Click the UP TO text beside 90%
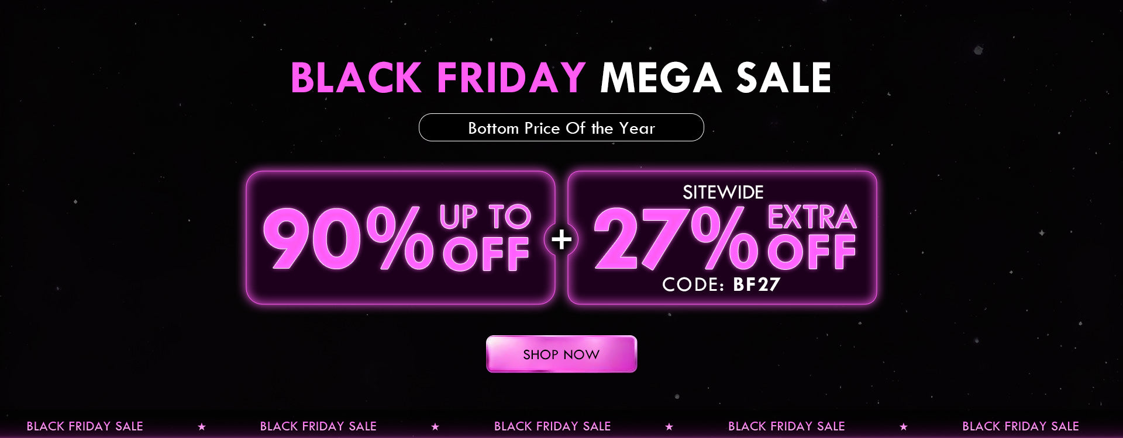The height and width of the screenshot is (438, 1123). (x=485, y=217)
